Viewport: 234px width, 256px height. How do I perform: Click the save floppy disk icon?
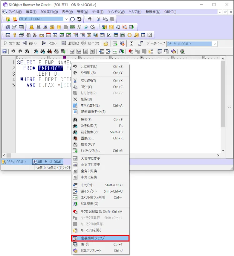tap(5, 52)
